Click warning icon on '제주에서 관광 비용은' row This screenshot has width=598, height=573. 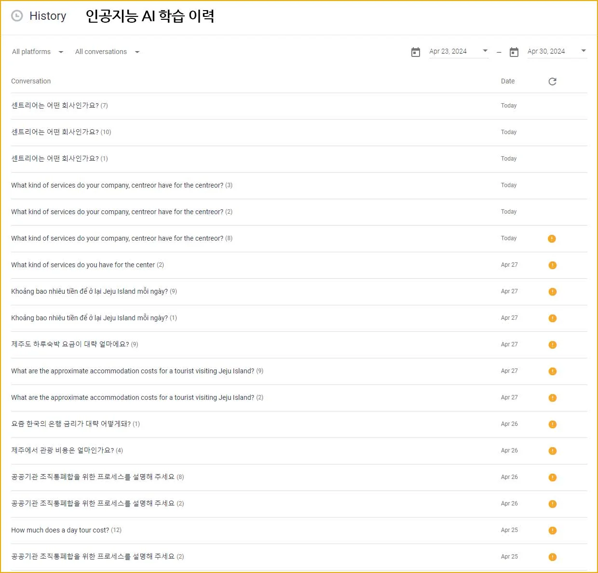point(553,451)
